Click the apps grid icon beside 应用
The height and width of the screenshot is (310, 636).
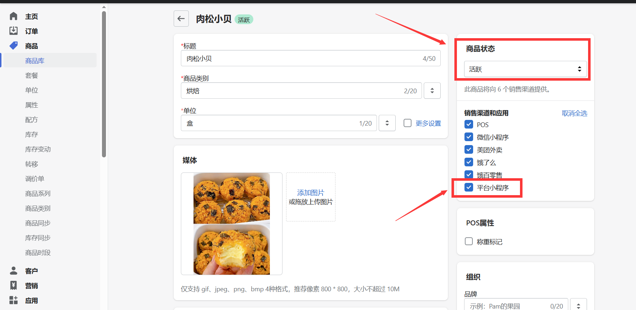pos(13,300)
